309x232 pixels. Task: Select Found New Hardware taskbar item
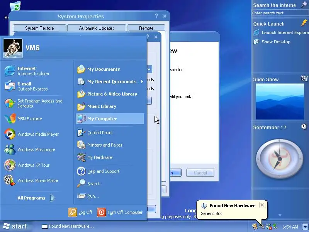tap(68, 226)
